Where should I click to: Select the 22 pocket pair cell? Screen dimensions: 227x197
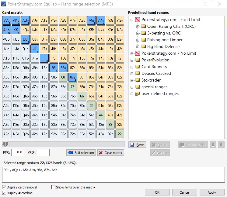(120, 134)
